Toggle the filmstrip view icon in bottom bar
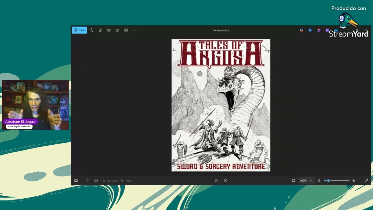Screen dimensions: 373x210 (x=76, y=181)
